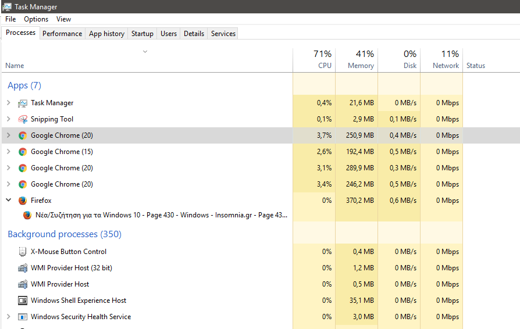Click the Windows Security Health Service icon

23,317
